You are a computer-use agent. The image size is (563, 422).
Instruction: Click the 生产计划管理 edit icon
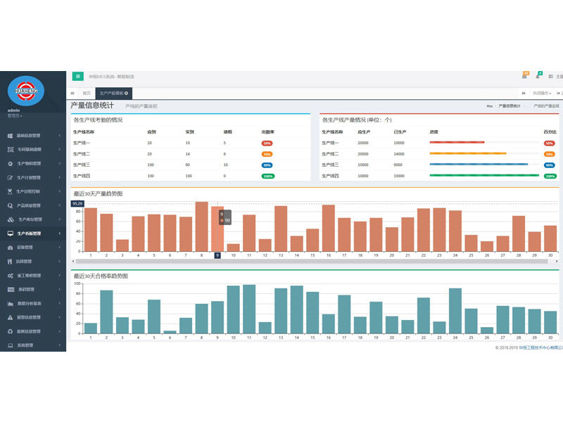10,177
